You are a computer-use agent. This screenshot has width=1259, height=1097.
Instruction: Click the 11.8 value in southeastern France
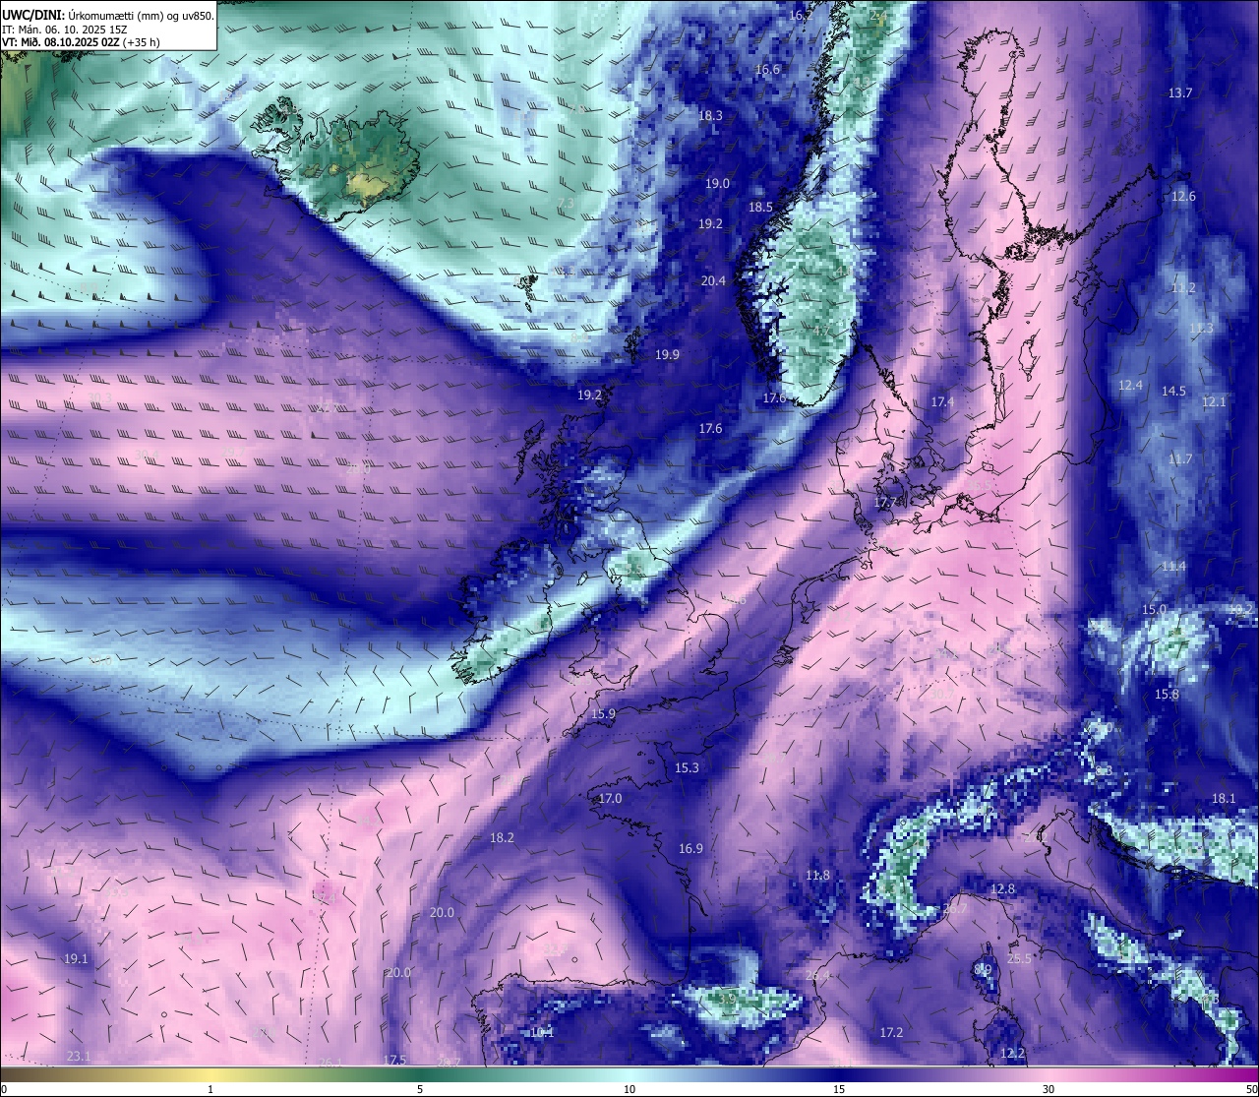pyautogui.click(x=817, y=875)
